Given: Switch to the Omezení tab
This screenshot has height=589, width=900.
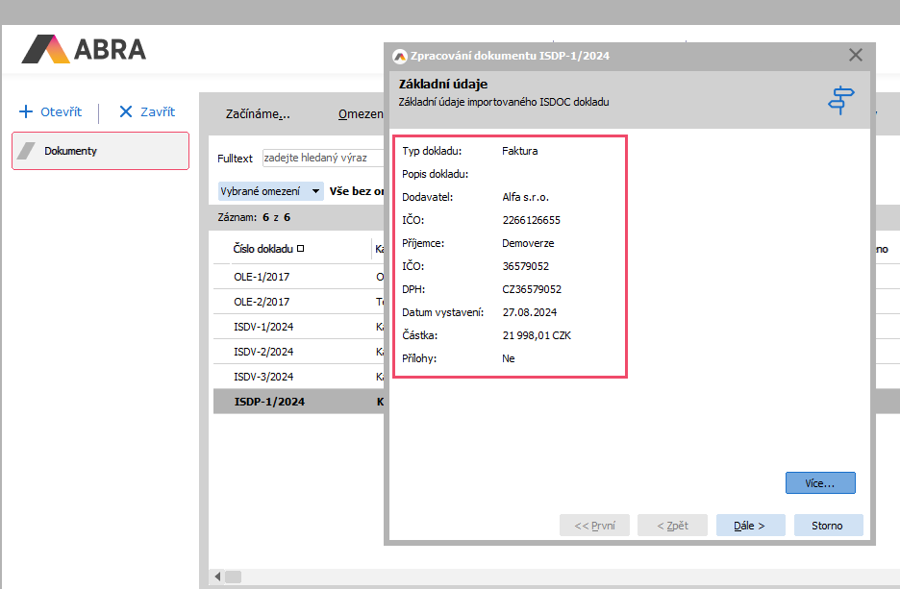Looking at the screenshot, I should coord(361,114).
